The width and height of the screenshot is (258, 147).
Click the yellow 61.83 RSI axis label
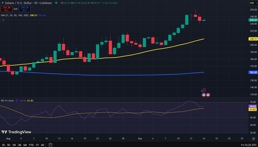pos(252,109)
